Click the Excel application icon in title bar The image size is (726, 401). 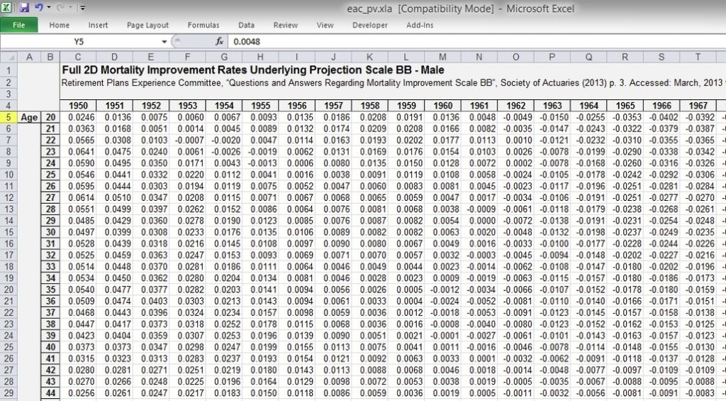point(6,7)
